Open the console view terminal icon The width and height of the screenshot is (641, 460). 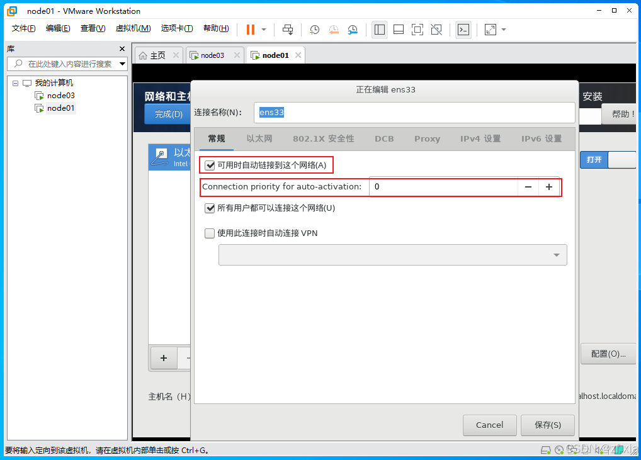(463, 30)
